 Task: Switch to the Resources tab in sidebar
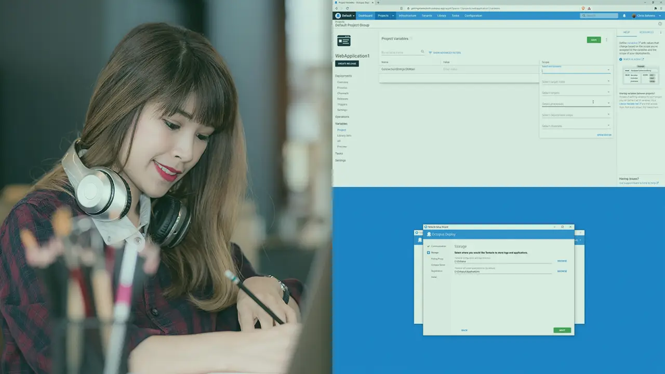pos(646,32)
